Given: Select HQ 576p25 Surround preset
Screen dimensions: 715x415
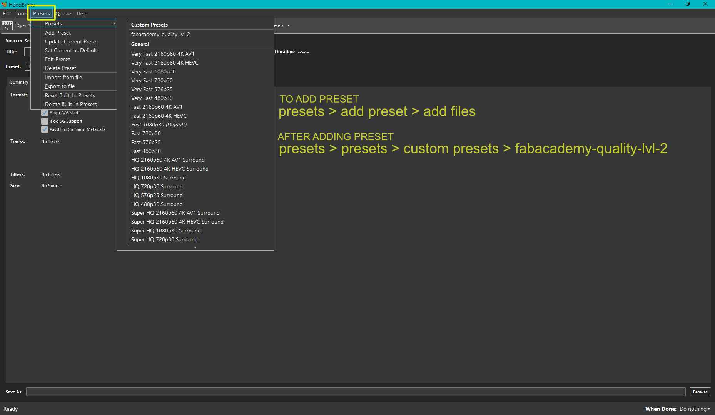Looking at the screenshot, I should point(201,195).
